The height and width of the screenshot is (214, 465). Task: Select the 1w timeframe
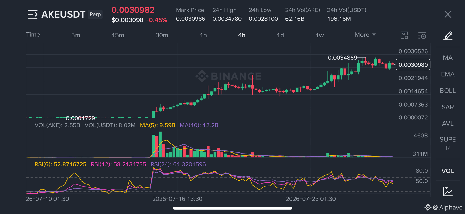point(319,35)
